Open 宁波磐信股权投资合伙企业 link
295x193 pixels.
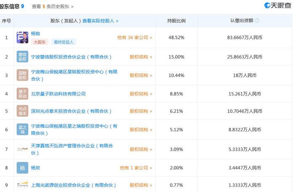click(71, 57)
